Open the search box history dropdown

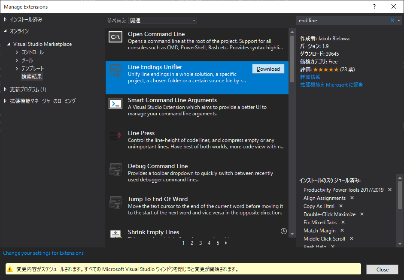pos(398,20)
